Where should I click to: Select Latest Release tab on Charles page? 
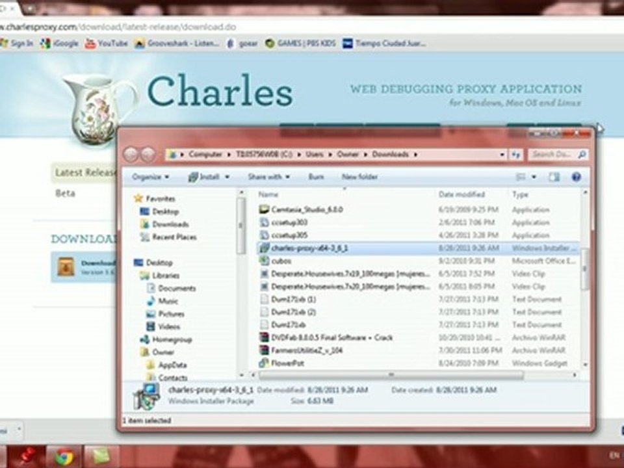(85, 173)
